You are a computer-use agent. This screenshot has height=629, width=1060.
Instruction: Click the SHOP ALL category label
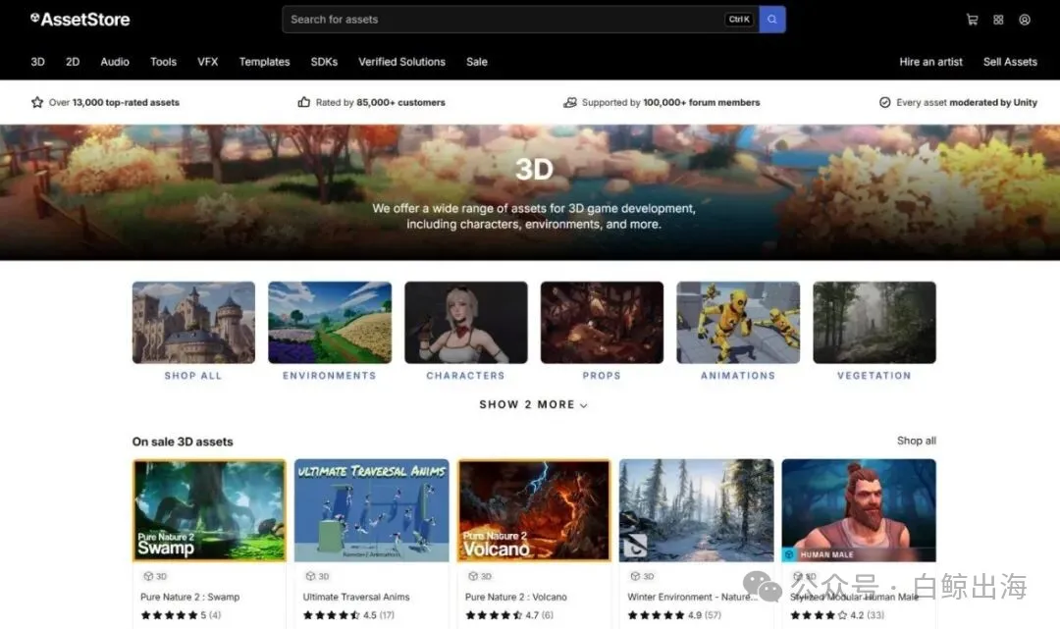[x=193, y=376]
